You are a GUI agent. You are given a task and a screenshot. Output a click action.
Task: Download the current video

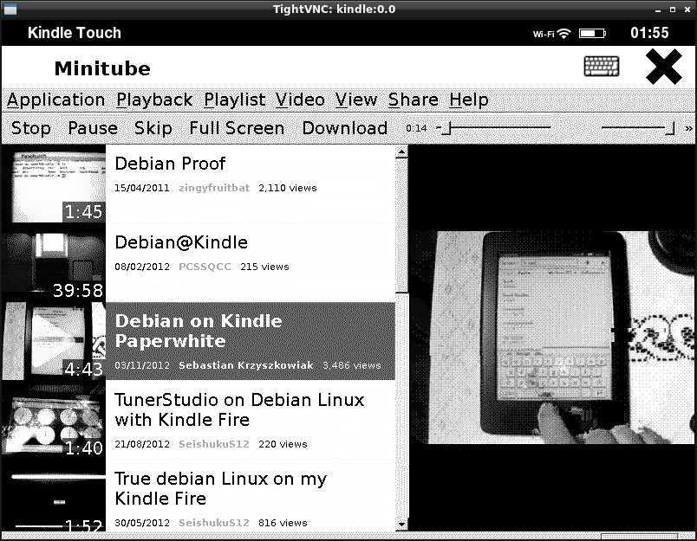[x=345, y=128]
